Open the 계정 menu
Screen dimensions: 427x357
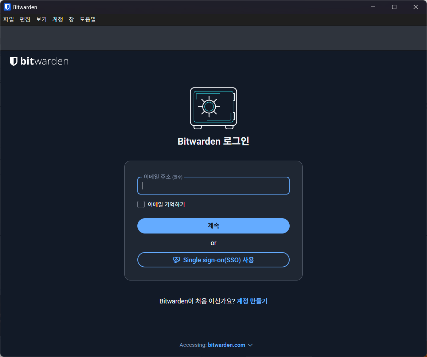pyautogui.click(x=57, y=19)
